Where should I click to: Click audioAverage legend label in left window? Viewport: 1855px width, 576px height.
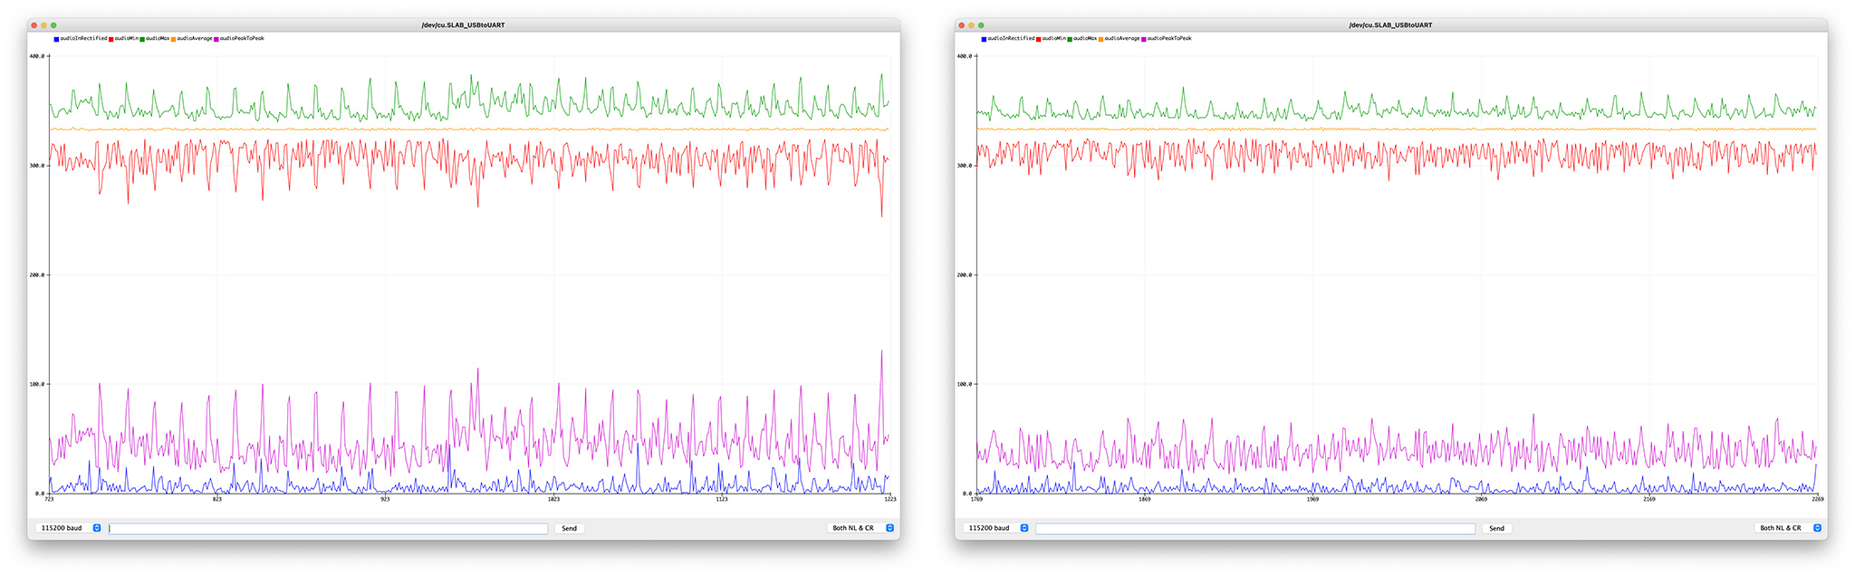click(x=195, y=39)
